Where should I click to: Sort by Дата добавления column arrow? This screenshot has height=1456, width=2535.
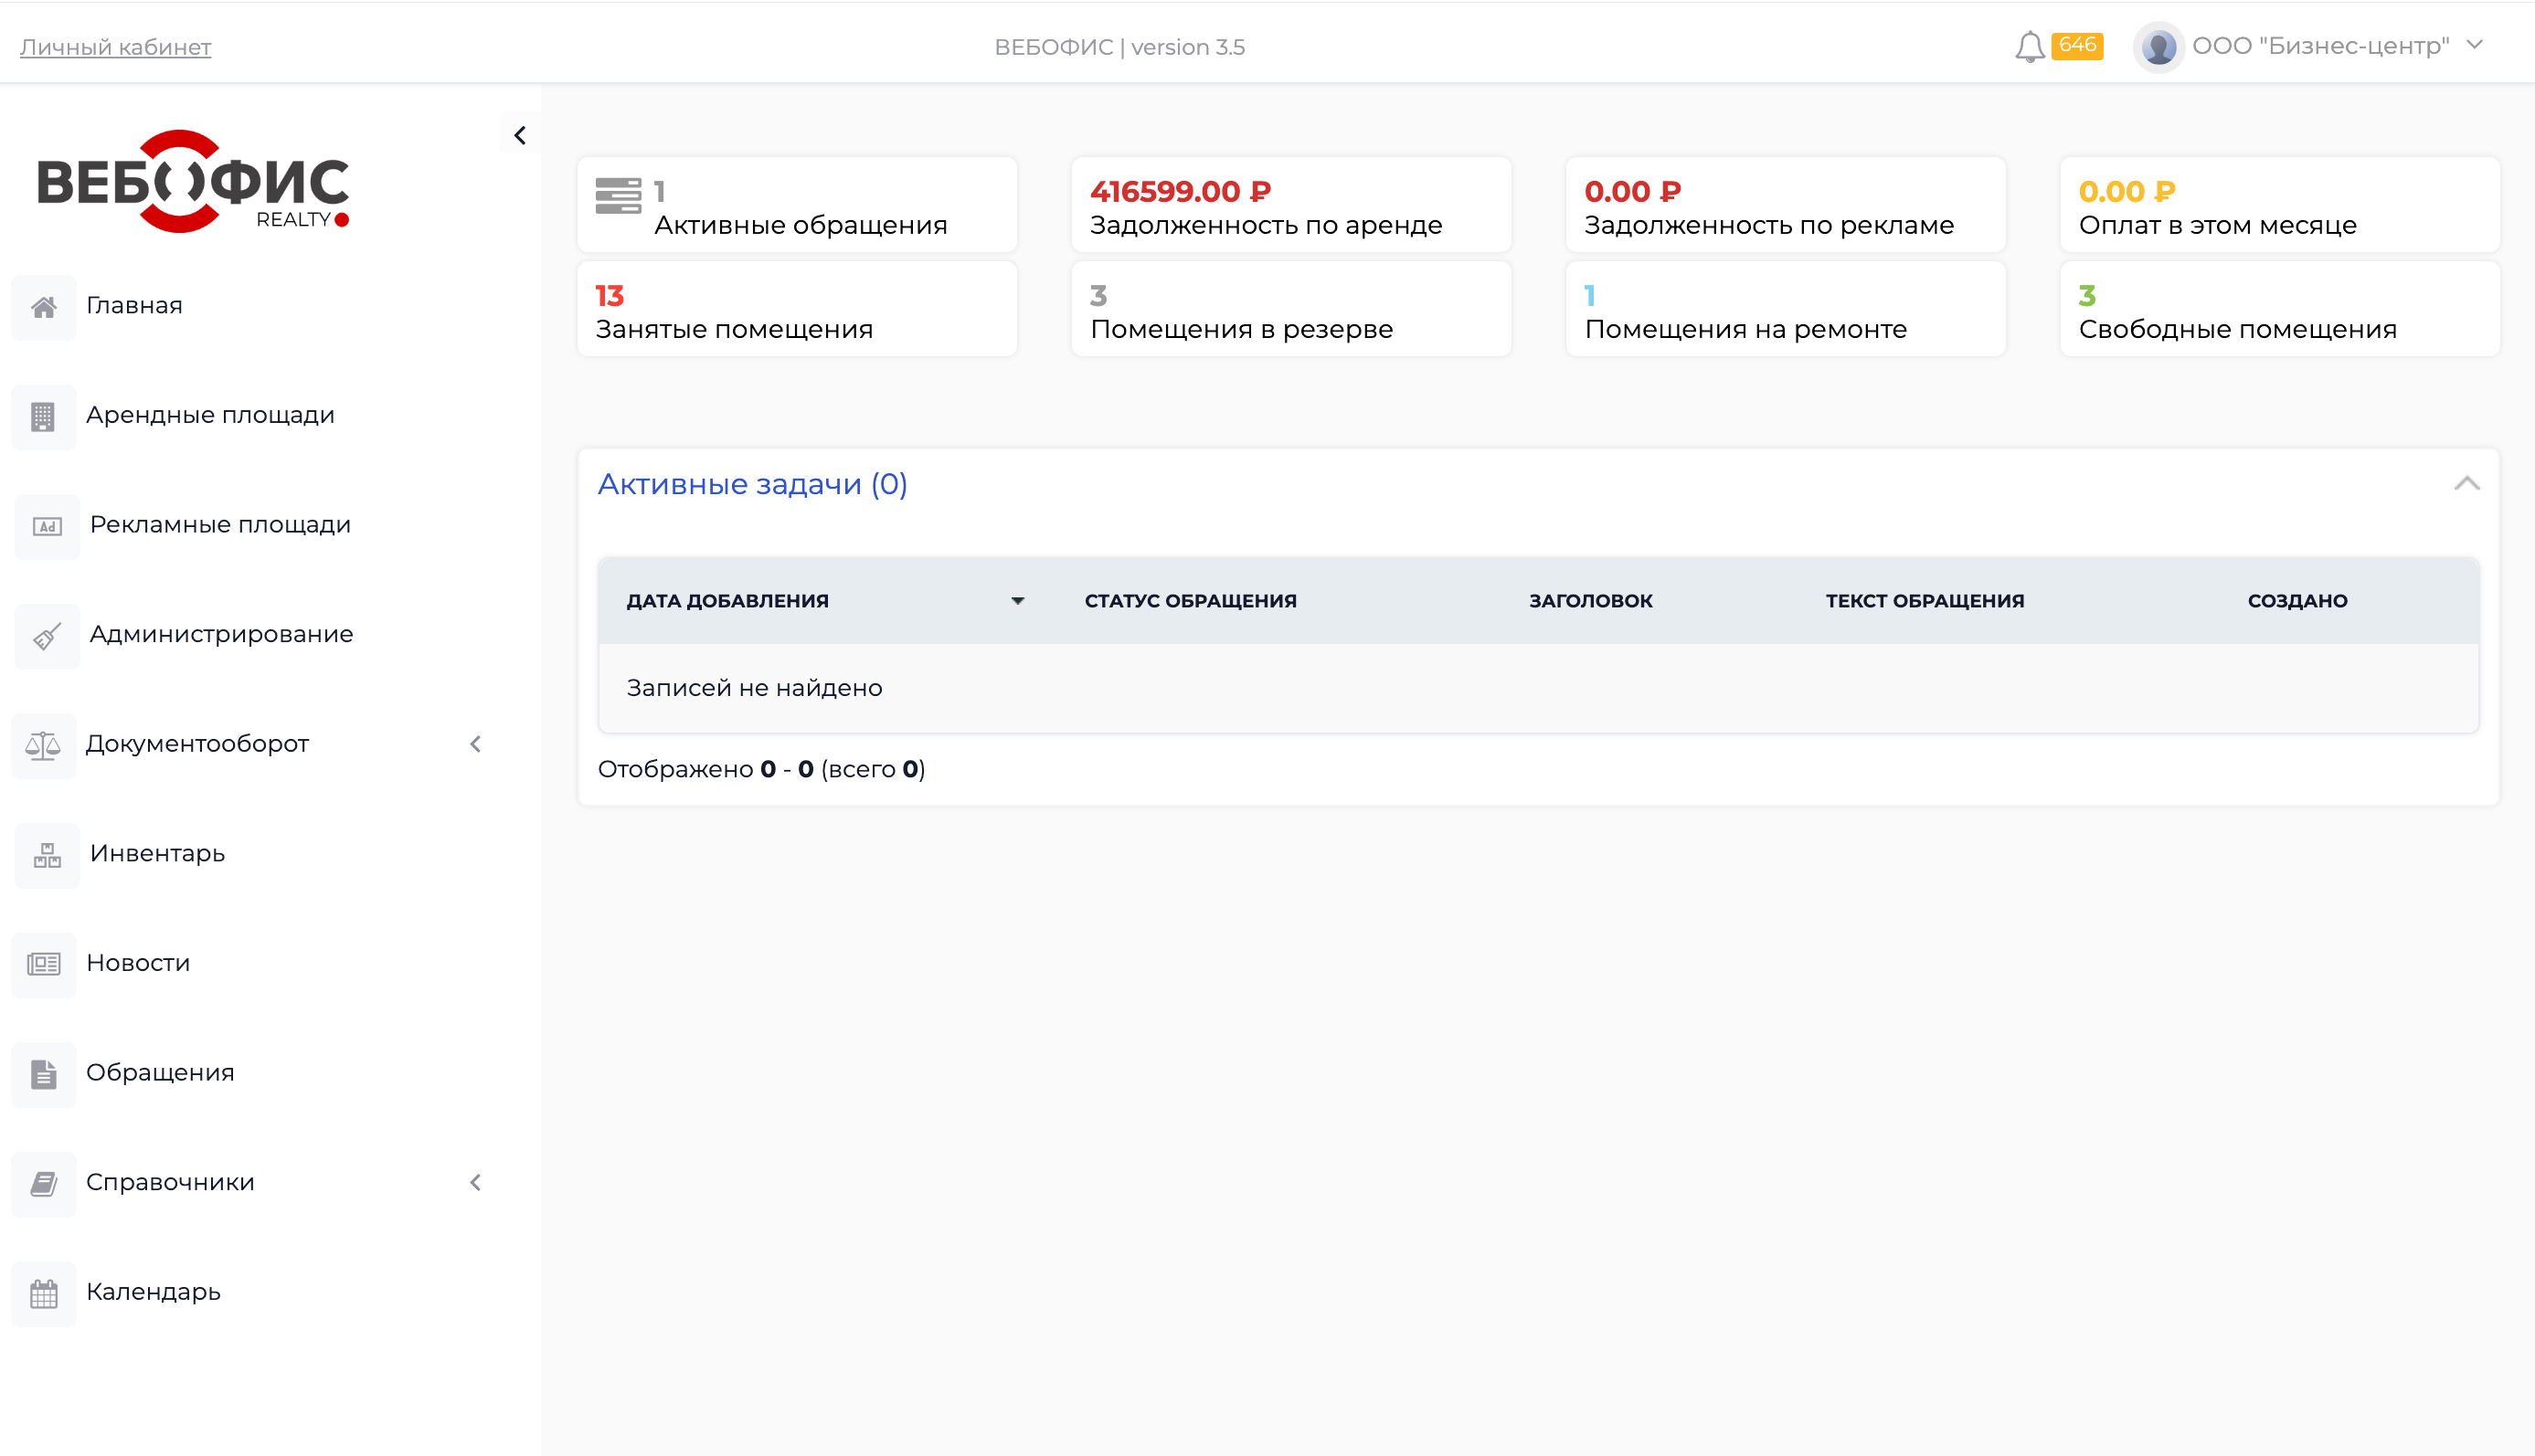(x=1017, y=600)
